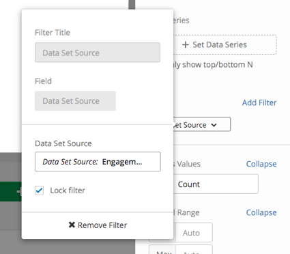Open the Set Source filter dropdown
The image size is (290, 254).
202,124
